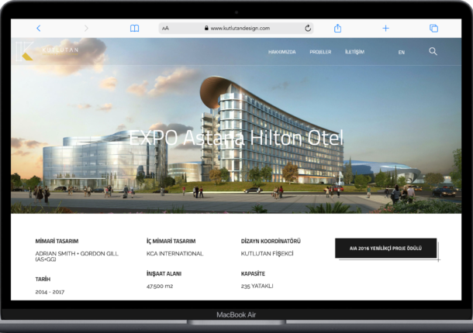Open the Safari share sheet icon
Viewport: 473px width, 333px height.
click(x=338, y=28)
